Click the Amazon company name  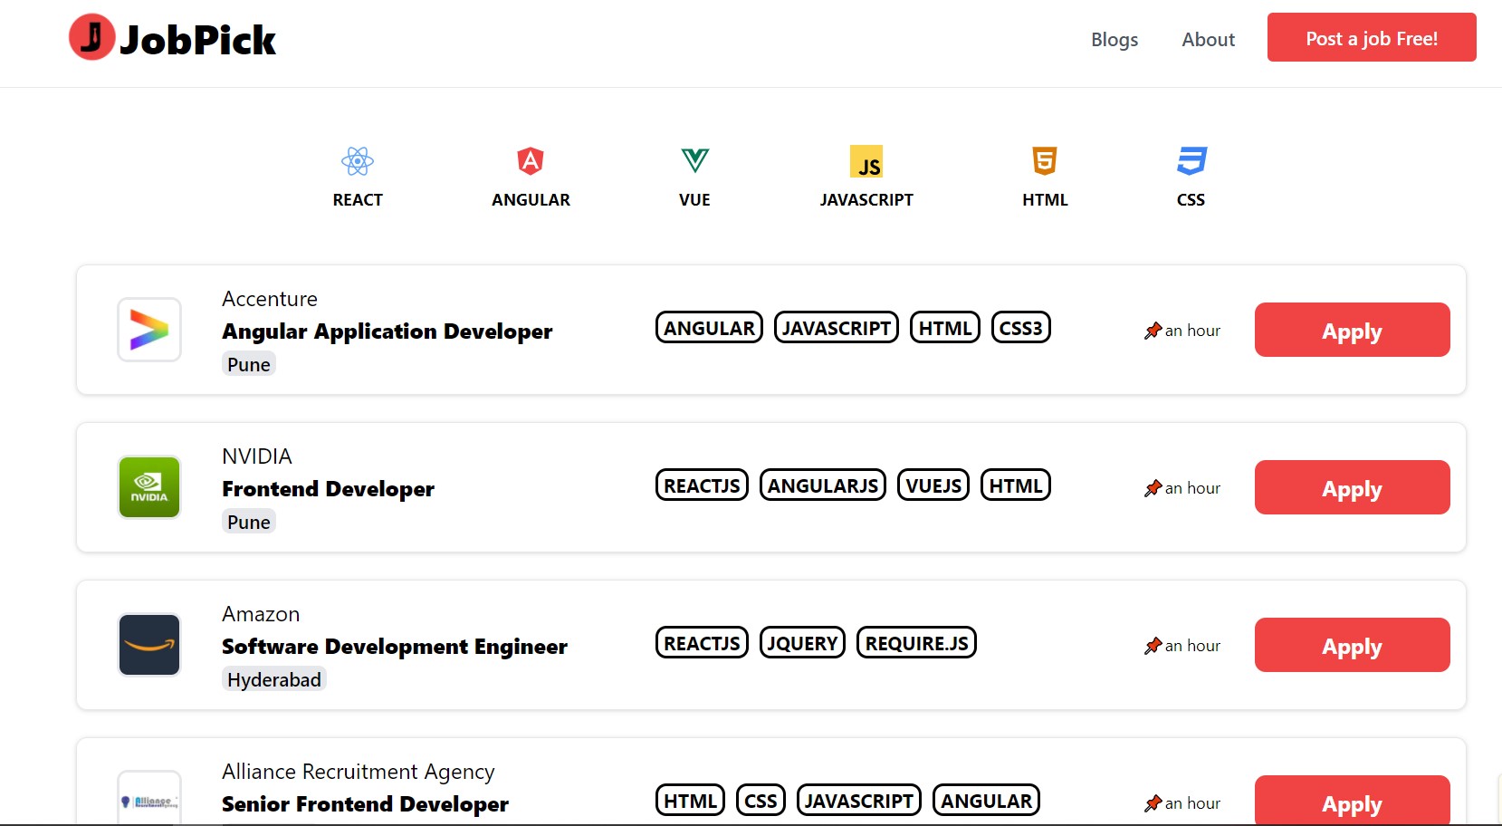pyautogui.click(x=261, y=614)
